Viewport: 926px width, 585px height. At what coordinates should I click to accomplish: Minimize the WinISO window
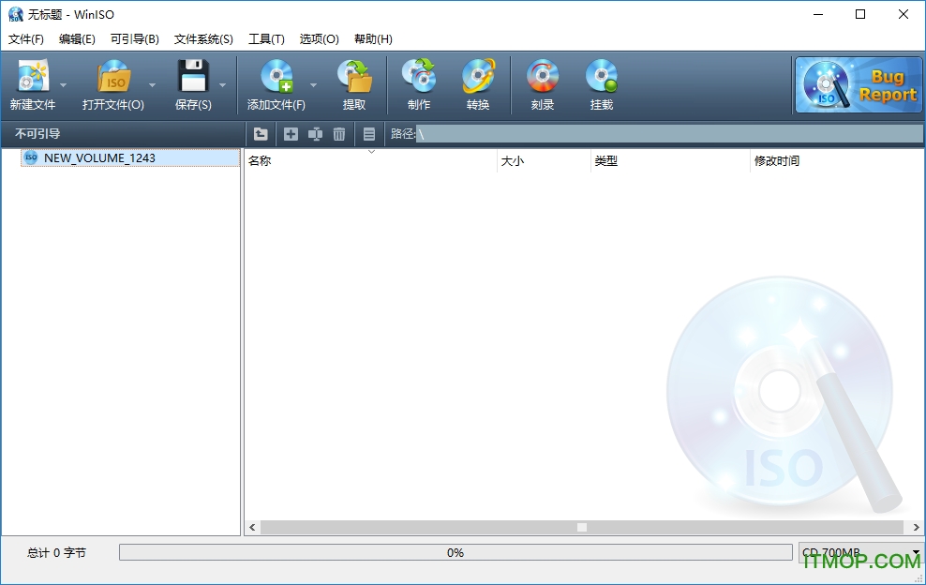point(818,14)
